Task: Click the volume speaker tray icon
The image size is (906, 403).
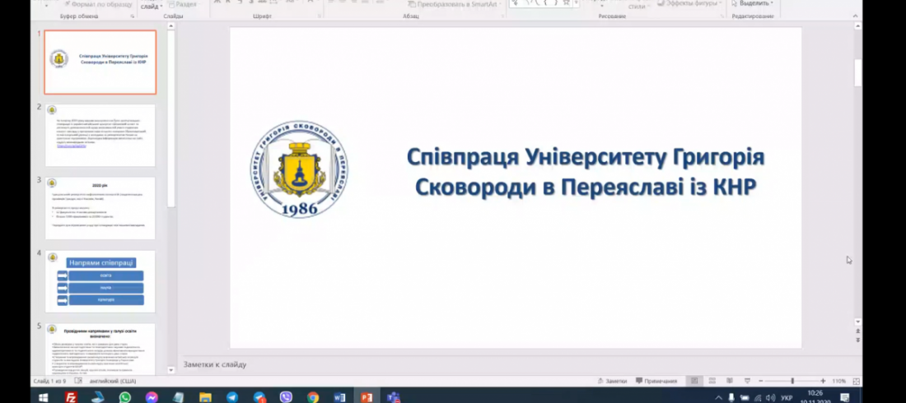Action: click(x=770, y=398)
